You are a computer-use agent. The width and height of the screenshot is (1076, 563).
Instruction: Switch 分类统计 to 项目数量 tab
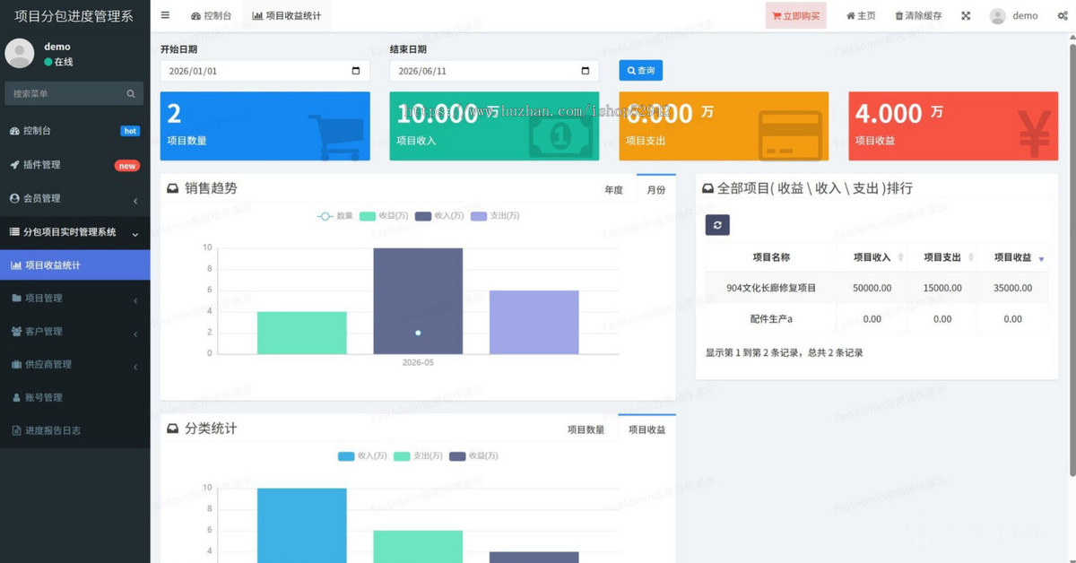[586, 430]
